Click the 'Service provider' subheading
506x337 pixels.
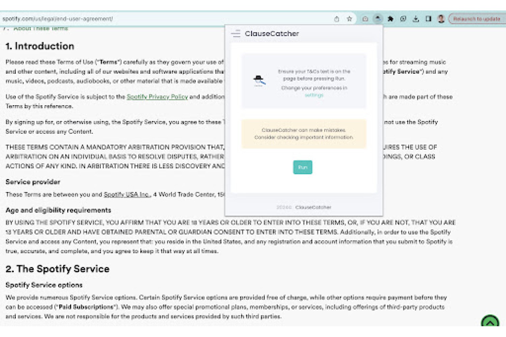(x=33, y=182)
